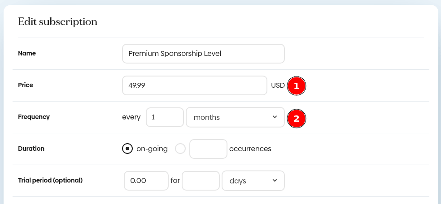Click the 'on-going' label text

click(x=152, y=149)
